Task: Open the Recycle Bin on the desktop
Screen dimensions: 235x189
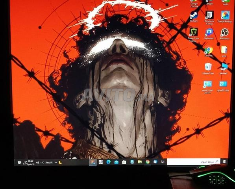Action: pos(208,67)
